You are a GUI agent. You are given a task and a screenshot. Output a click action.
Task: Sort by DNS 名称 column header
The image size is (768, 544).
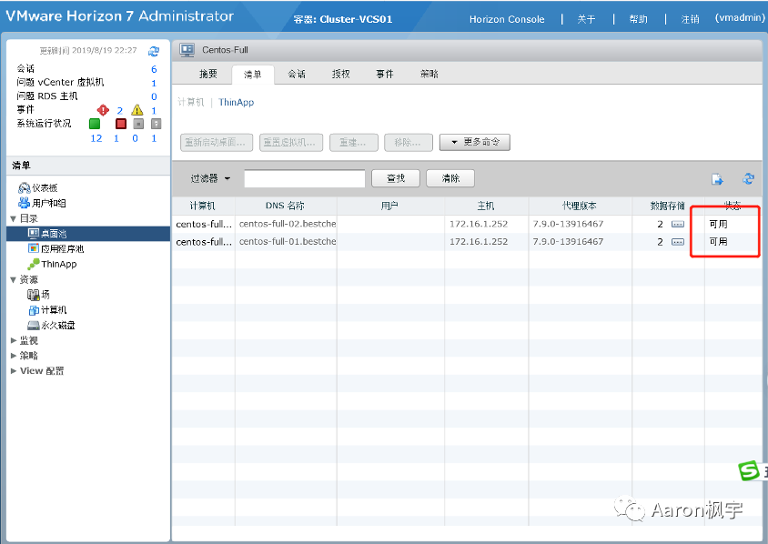pyautogui.click(x=286, y=206)
